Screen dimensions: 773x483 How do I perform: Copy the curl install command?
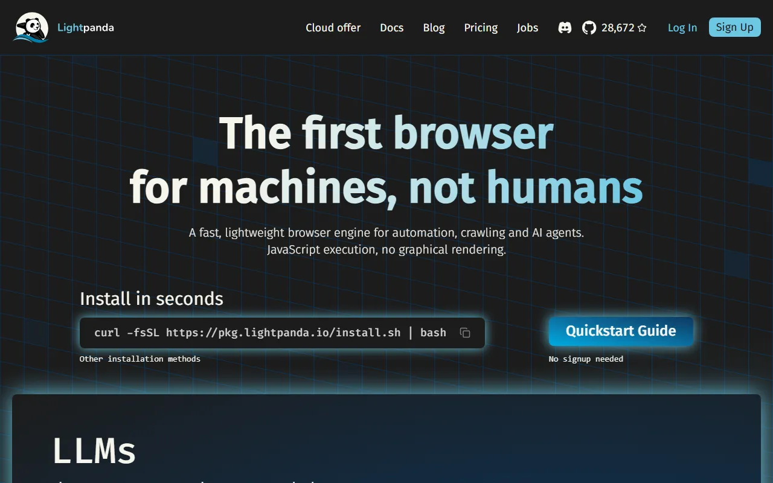465,333
